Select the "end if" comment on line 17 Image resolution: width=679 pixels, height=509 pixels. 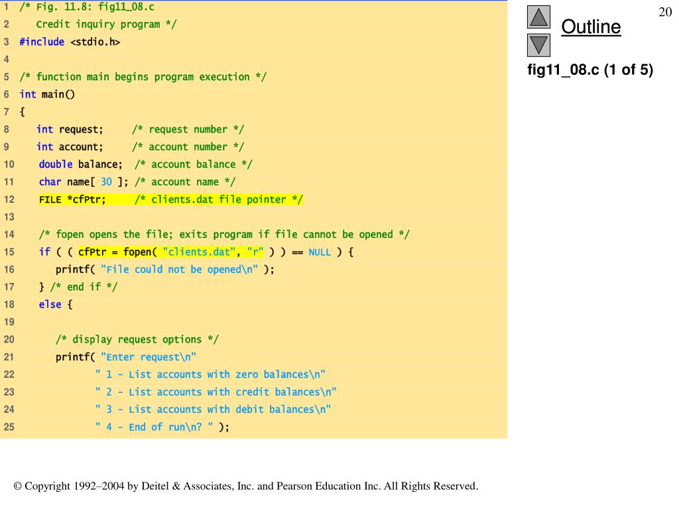[84, 287]
